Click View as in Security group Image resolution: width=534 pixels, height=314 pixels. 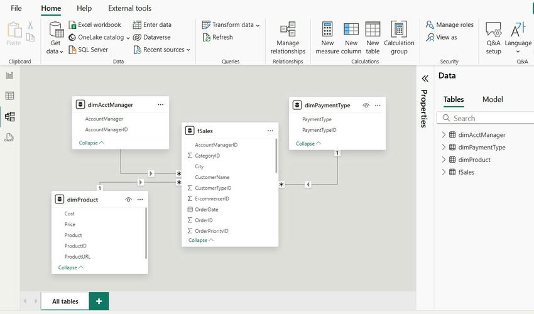pos(442,37)
